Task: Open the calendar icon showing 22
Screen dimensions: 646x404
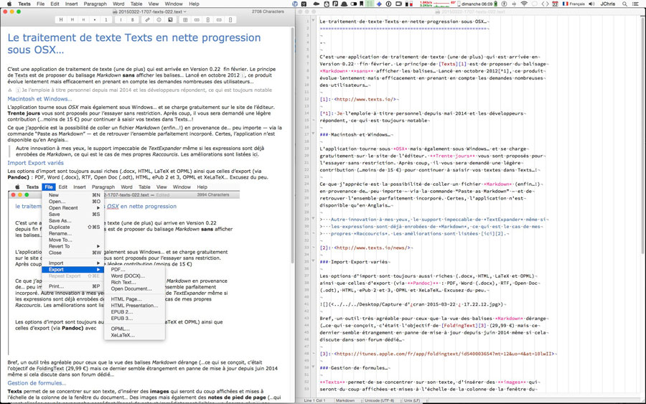Action: [x=555, y=4]
